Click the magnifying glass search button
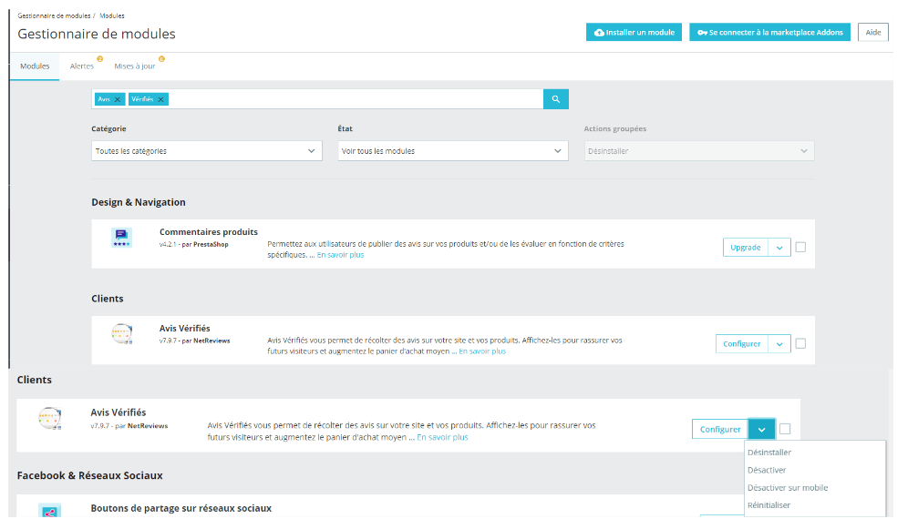Screen dimensions: 918x529 click(555, 99)
